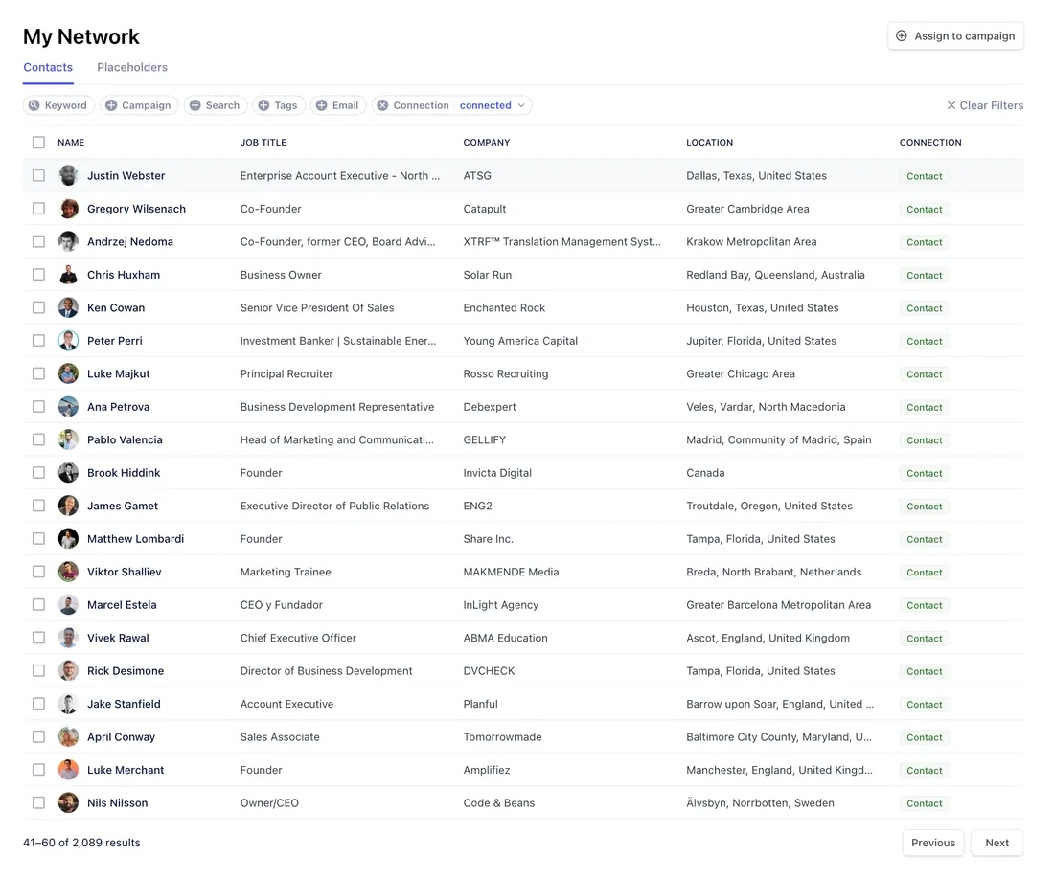Viewport: 1054px width, 879px height.
Task: Click Ken Cowan's profile photo
Action: point(68,307)
